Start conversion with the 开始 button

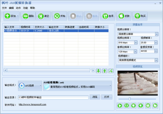pos(59,16)
